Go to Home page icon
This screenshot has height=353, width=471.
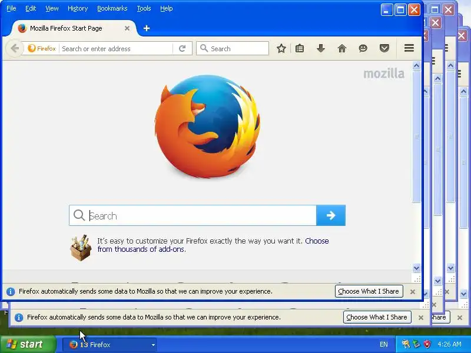point(342,48)
